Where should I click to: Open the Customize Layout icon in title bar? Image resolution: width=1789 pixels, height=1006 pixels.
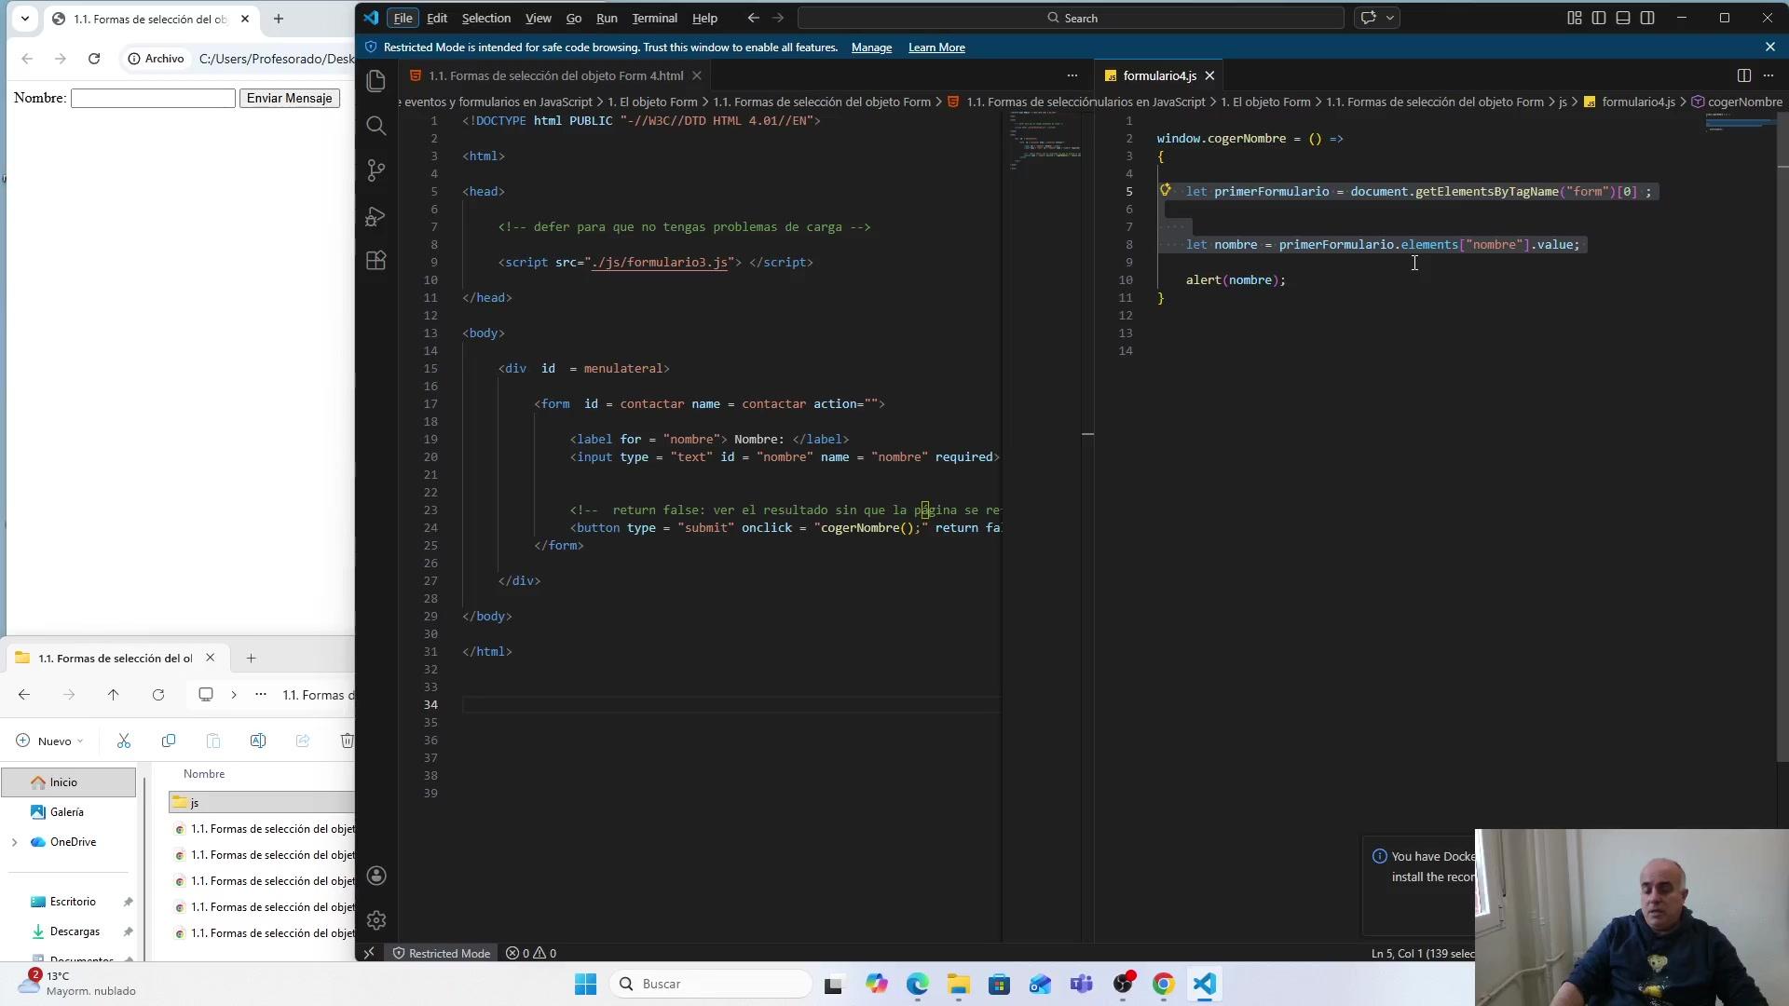(1575, 18)
